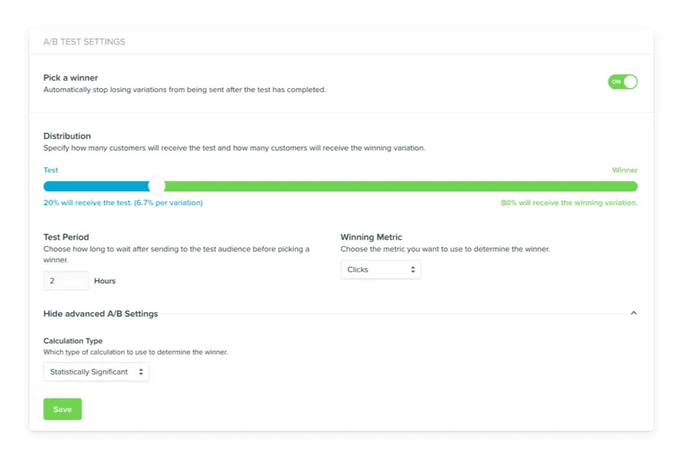Viewport: 683px width, 460px height.
Task: Click the 80% will receive winning variation text
Action: (x=569, y=203)
